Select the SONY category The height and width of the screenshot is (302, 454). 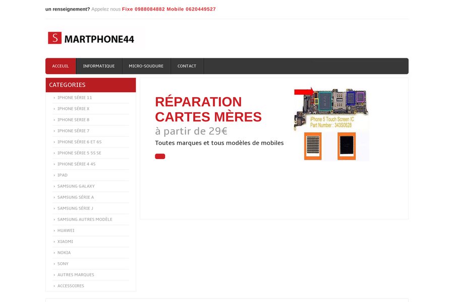tap(63, 264)
